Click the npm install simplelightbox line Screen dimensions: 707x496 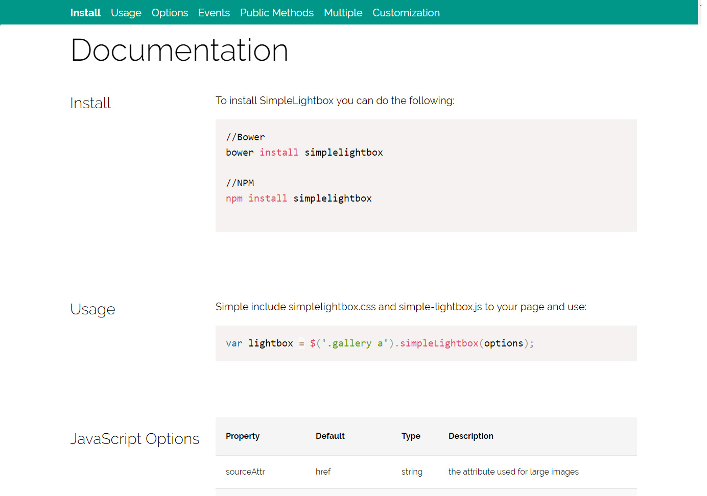click(298, 199)
